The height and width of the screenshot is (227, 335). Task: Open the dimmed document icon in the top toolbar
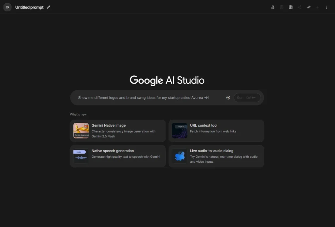[x=282, y=7]
